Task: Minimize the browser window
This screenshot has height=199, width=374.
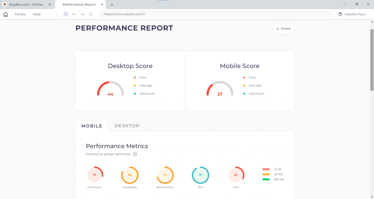Action: point(345,4)
